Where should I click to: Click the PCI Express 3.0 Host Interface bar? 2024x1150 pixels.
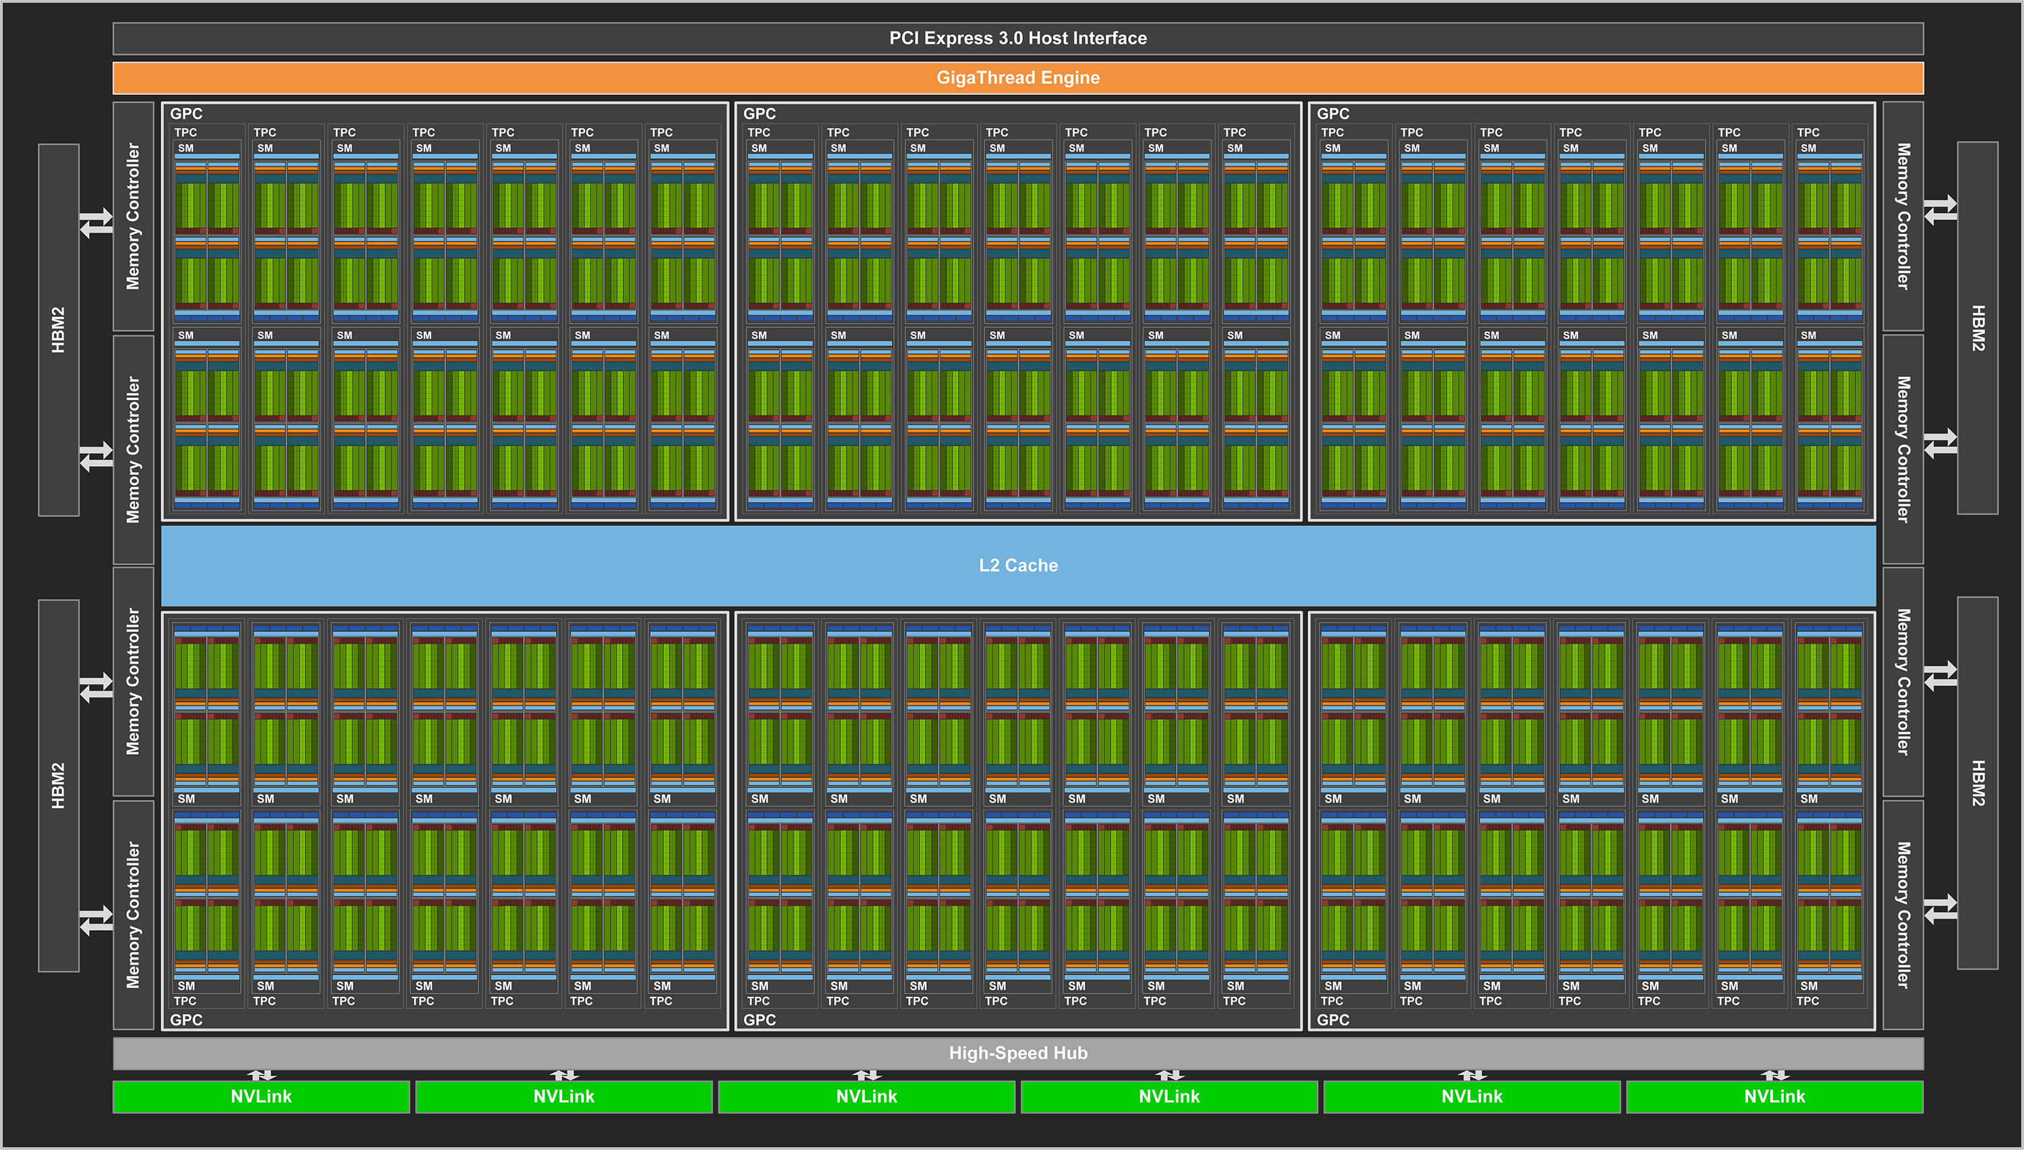(1017, 38)
